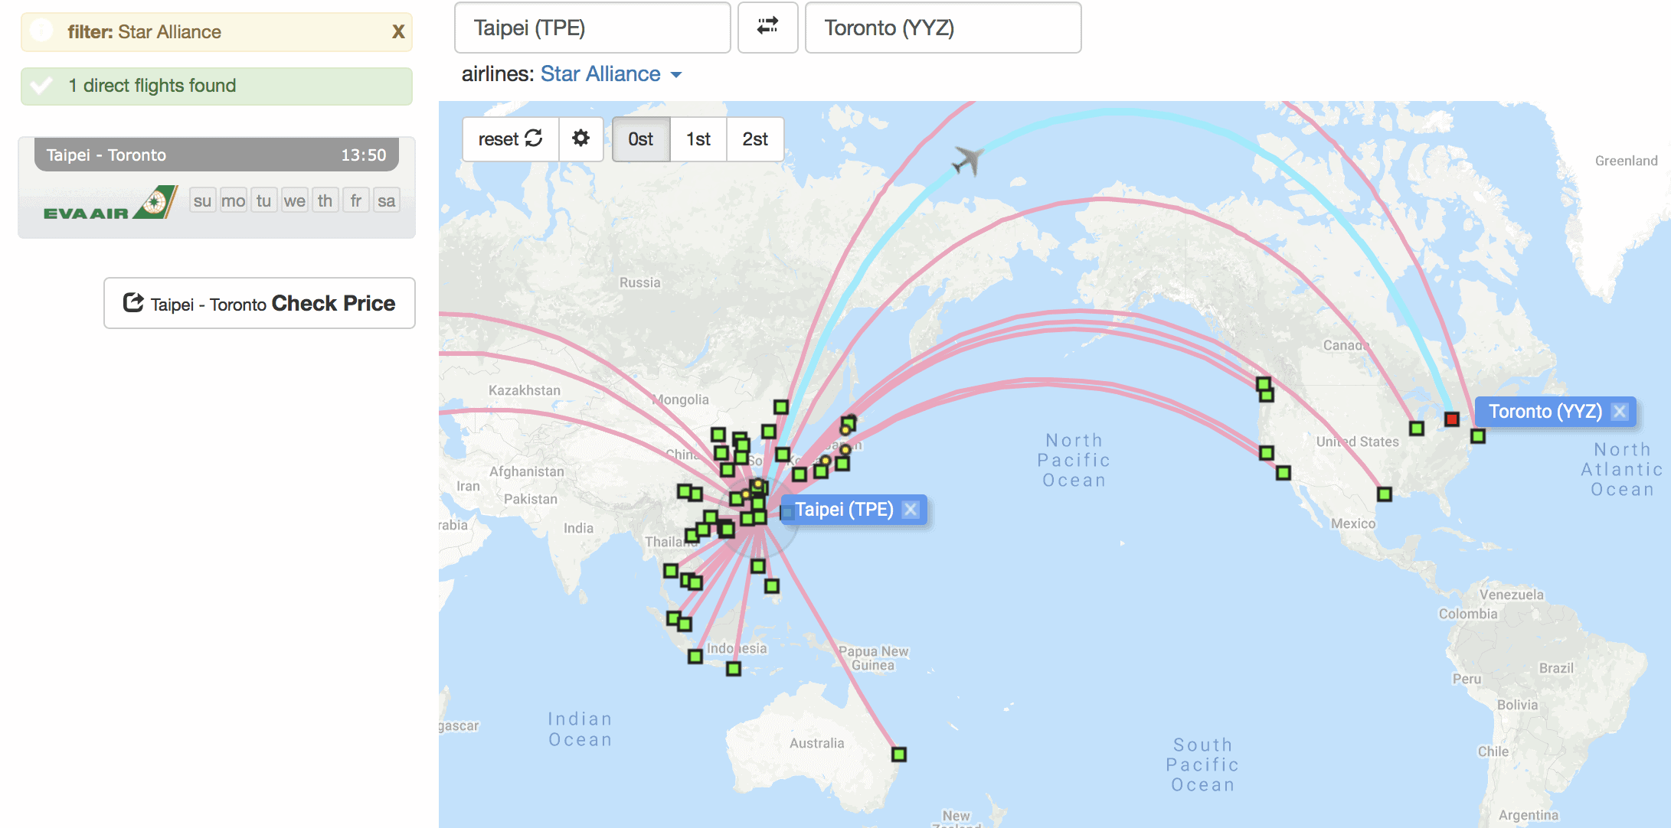The height and width of the screenshot is (828, 1671).
Task: Select the Taipei - Toronto flight result
Action: coord(216,155)
